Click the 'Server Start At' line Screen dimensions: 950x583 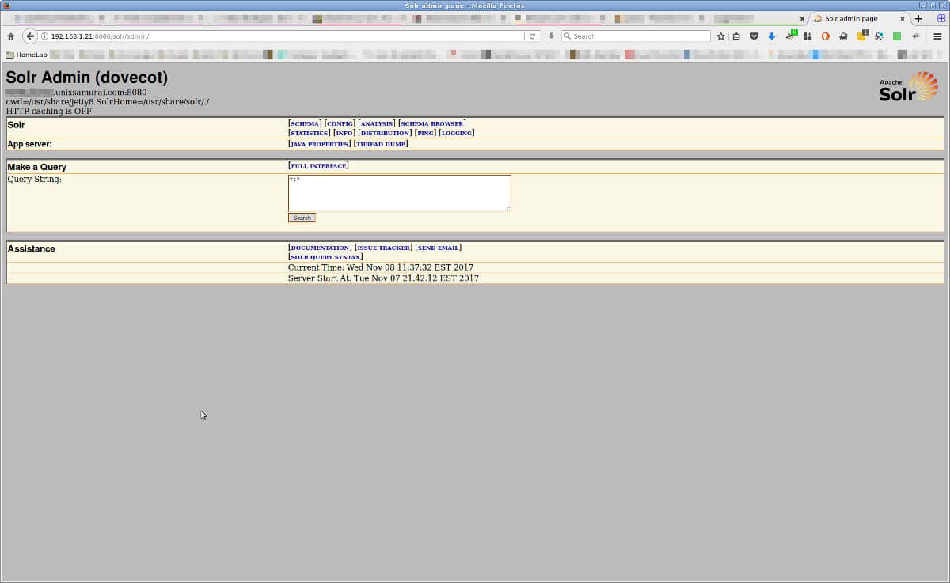point(383,278)
